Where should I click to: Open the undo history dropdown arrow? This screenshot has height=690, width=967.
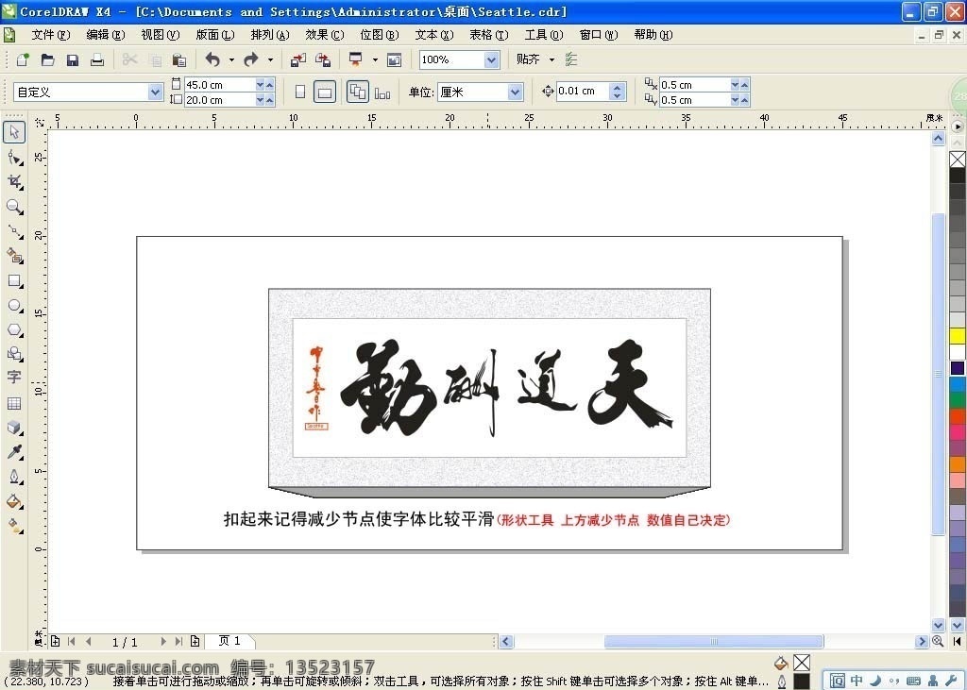point(231,59)
